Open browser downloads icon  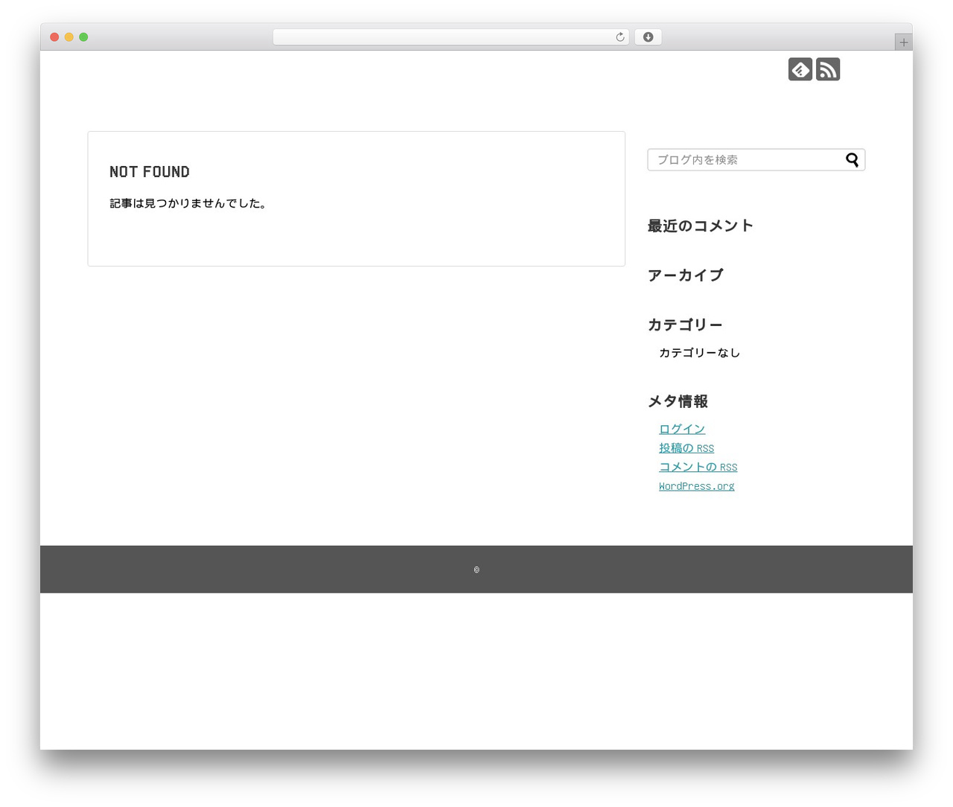[648, 37]
